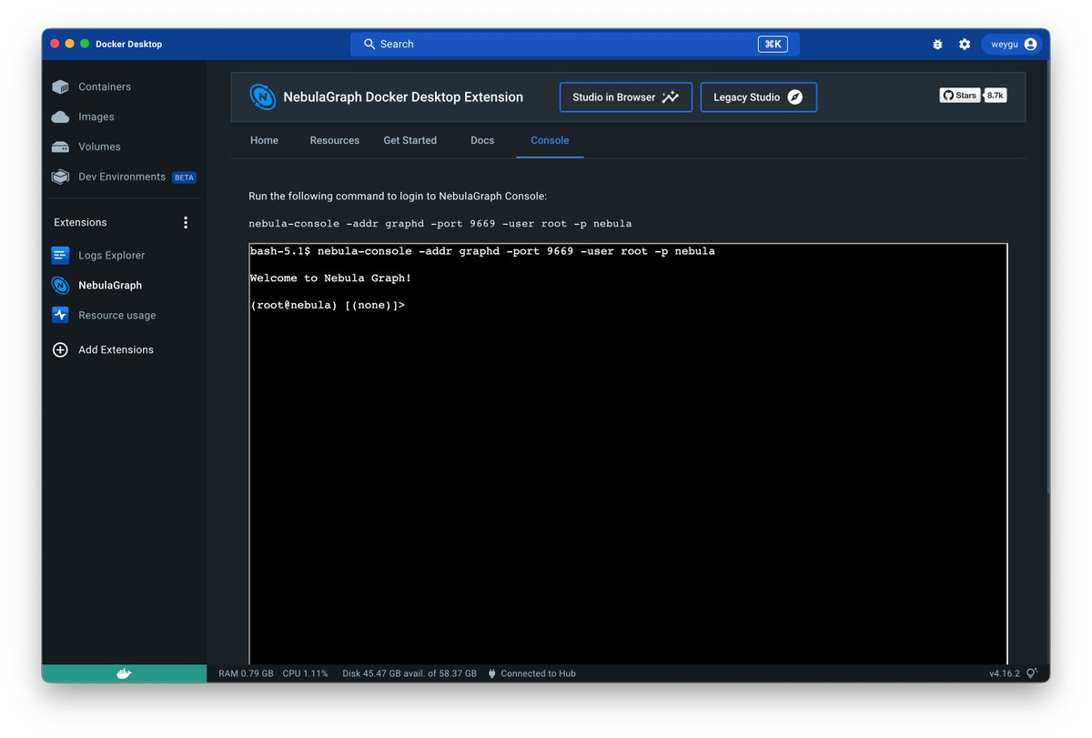Viewport: 1092px width, 738px height.
Task: Click the Extensions section heading
Action: point(80,223)
